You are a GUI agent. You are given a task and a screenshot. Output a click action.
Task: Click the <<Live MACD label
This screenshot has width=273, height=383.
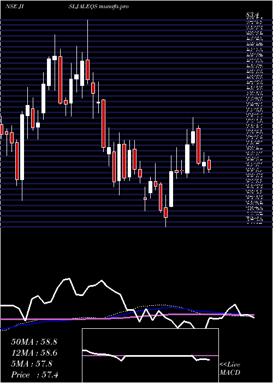(x=230, y=368)
